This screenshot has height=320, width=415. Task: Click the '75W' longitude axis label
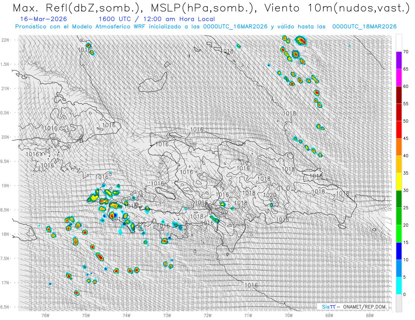86,315
